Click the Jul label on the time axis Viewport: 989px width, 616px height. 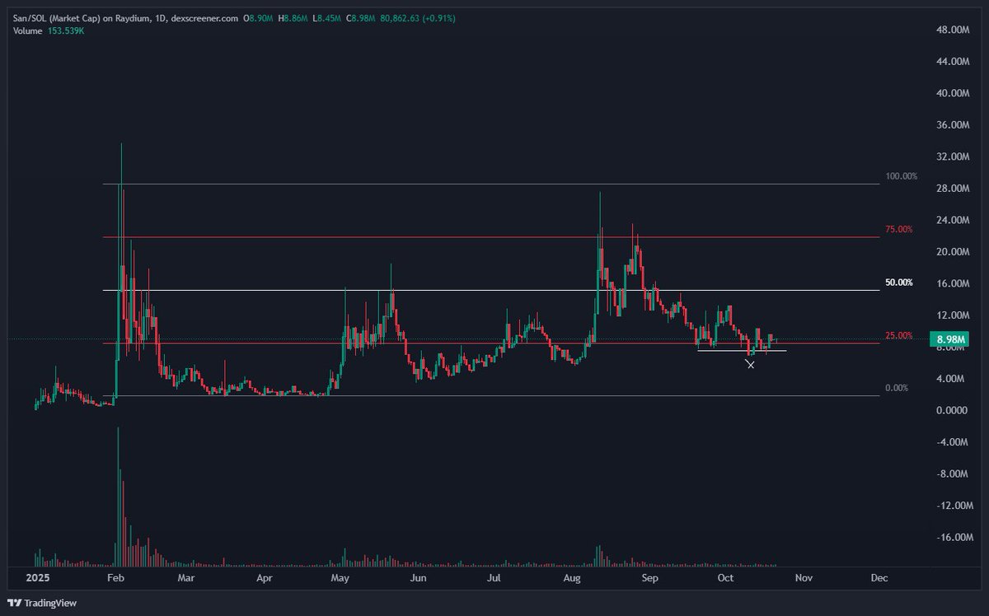click(x=494, y=578)
